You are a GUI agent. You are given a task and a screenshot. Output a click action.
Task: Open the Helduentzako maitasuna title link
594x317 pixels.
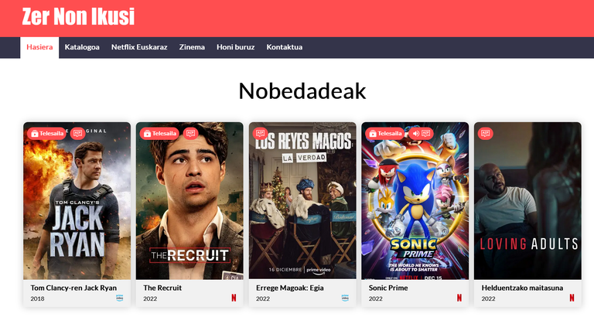point(522,288)
